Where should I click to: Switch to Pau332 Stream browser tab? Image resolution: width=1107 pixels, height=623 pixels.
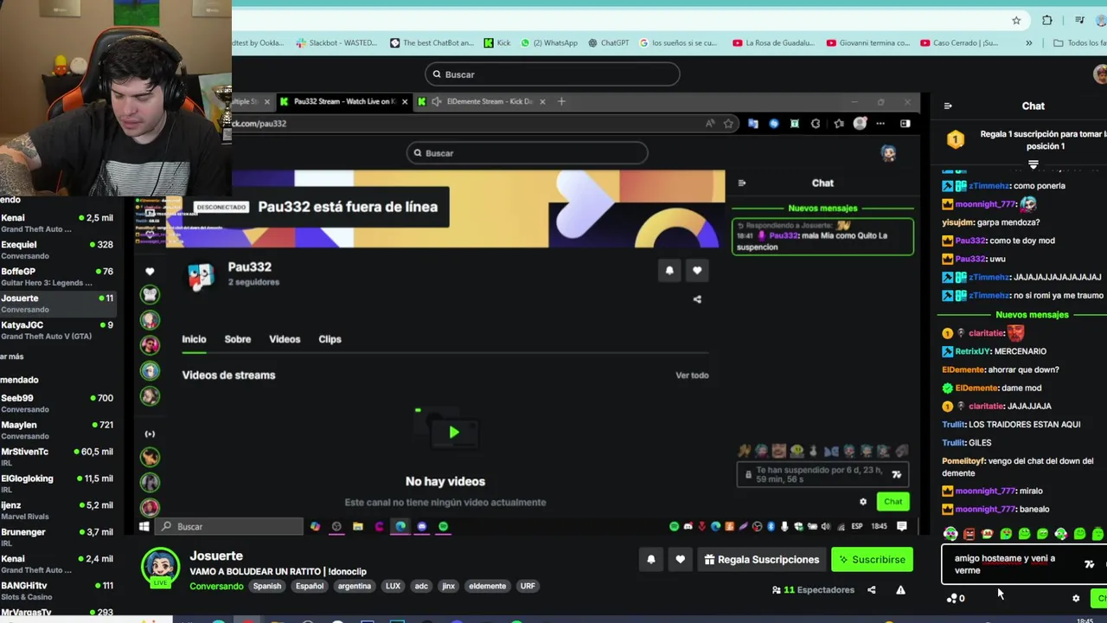click(343, 101)
